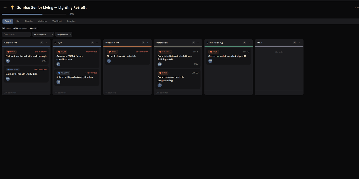Open the All assignees dropdown
Image resolution: width=359 pixels, height=179 pixels.
pos(43,34)
